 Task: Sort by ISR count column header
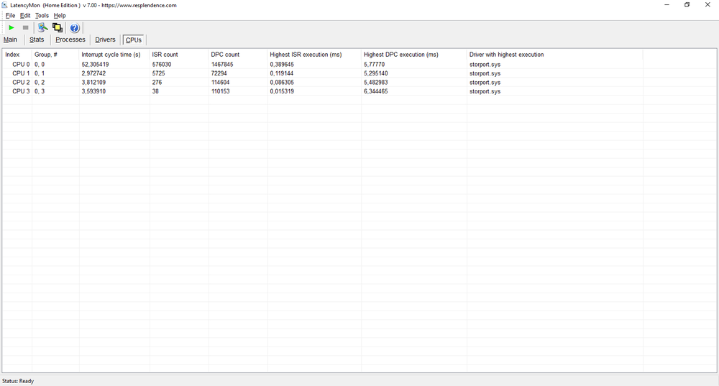pos(165,55)
